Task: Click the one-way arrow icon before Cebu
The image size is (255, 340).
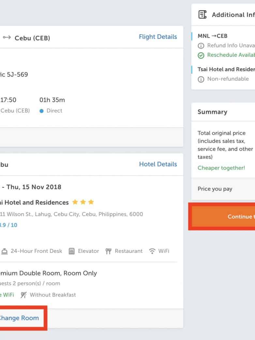Action: tap(7, 38)
